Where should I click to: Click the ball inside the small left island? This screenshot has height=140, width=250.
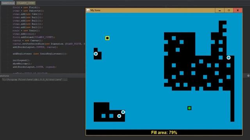(x=96, y=54)
